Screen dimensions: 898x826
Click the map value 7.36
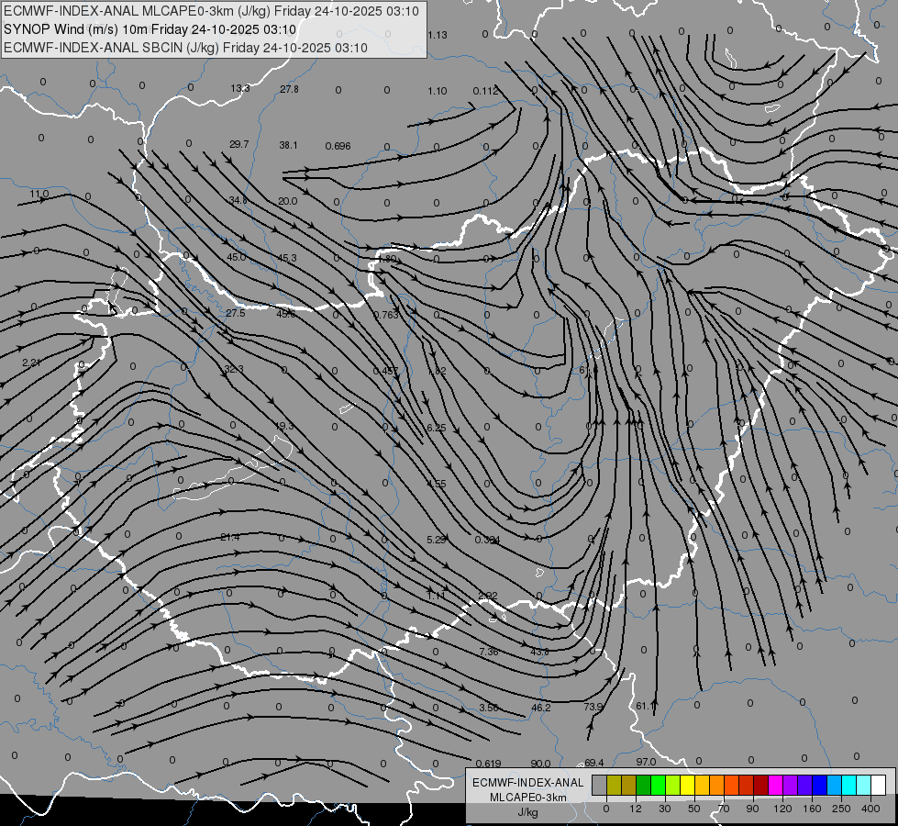[x=489, y=652]
